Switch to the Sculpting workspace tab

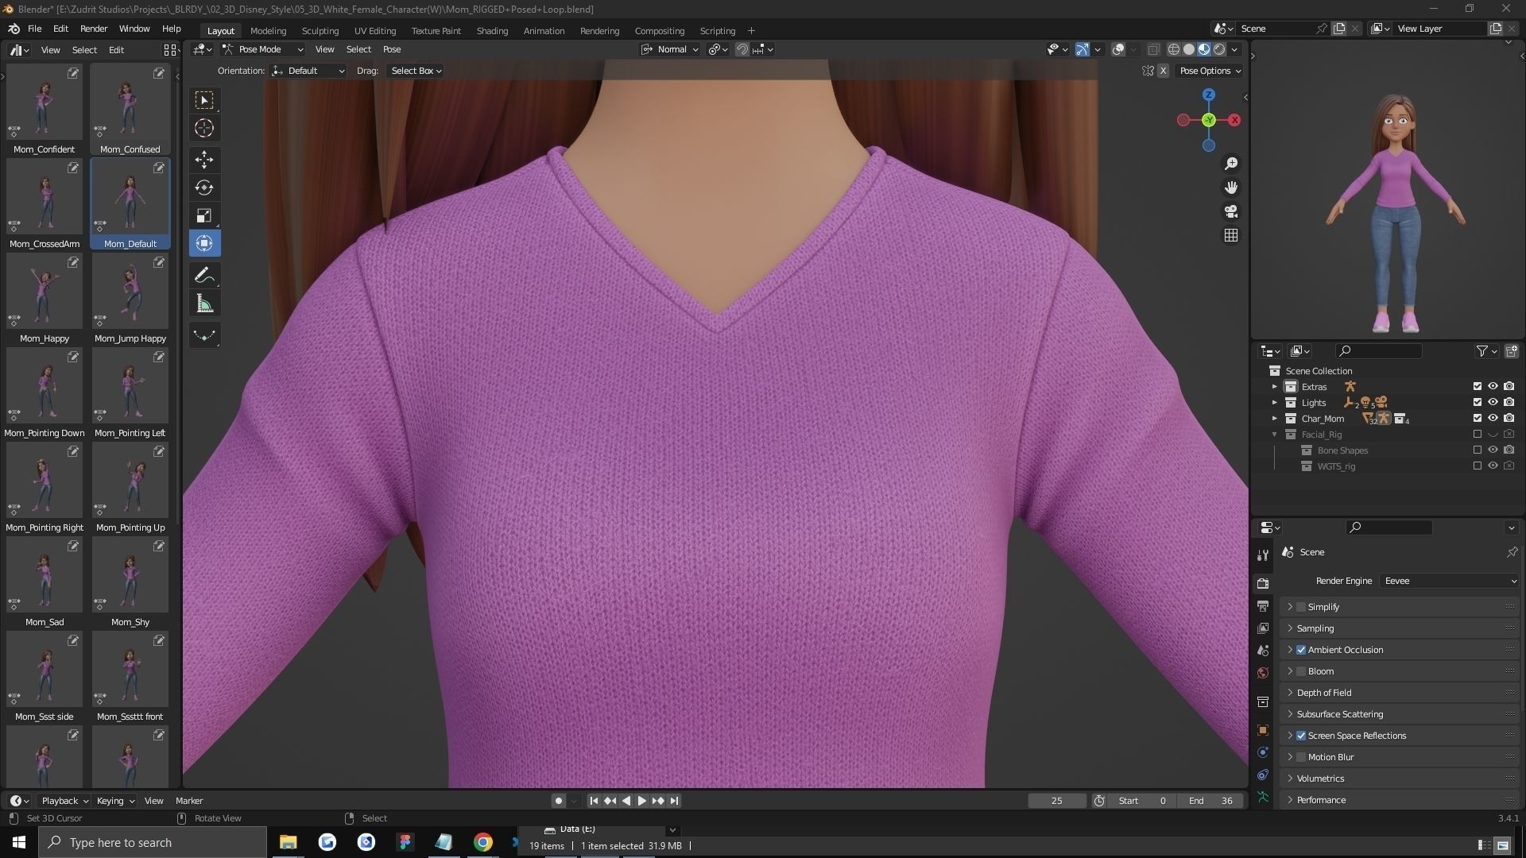click(x=320, y=31)
